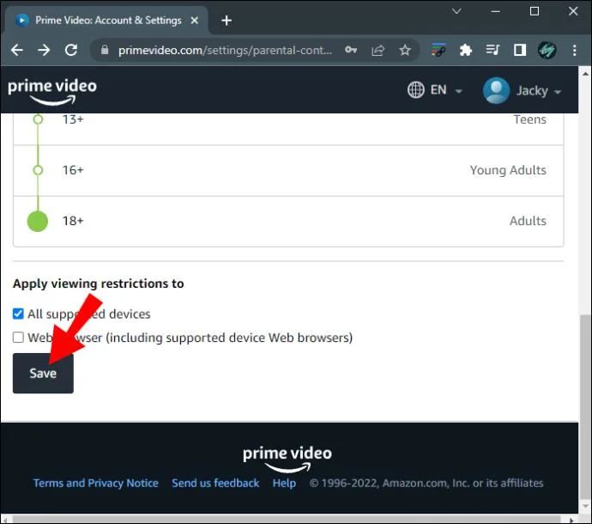Uncheck All supported devices checkbox
Image resolution: width=592 pixels, height=524 pixels.
[18, 314]
